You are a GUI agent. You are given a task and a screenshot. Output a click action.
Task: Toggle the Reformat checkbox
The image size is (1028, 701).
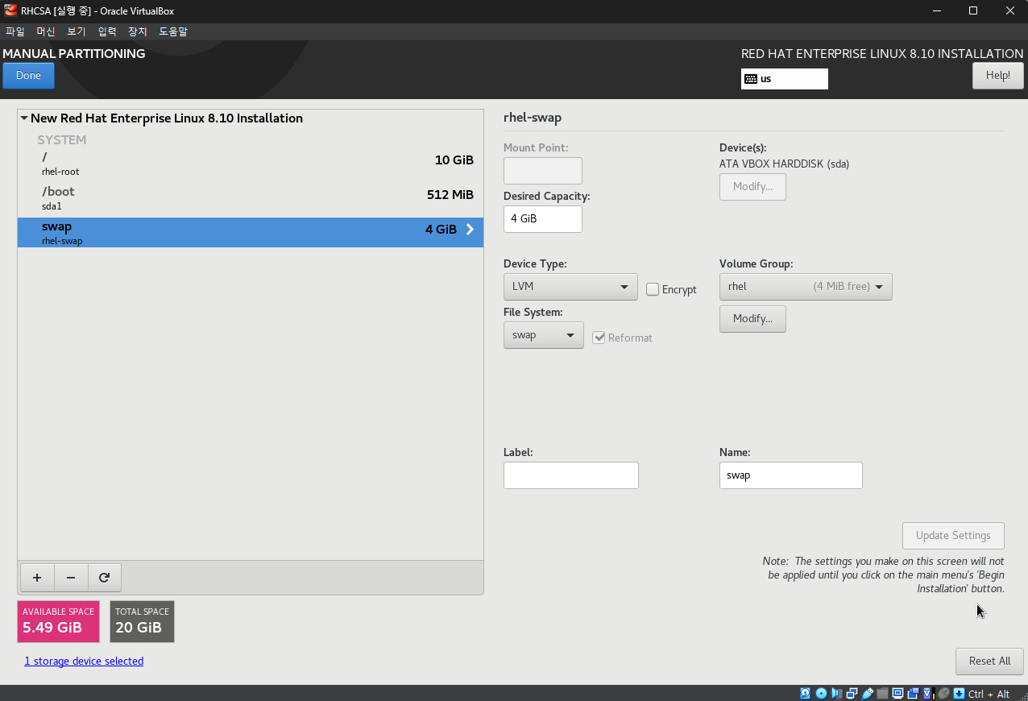pos(599,338)
